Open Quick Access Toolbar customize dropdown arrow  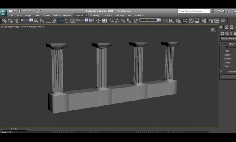coord(41,11)
